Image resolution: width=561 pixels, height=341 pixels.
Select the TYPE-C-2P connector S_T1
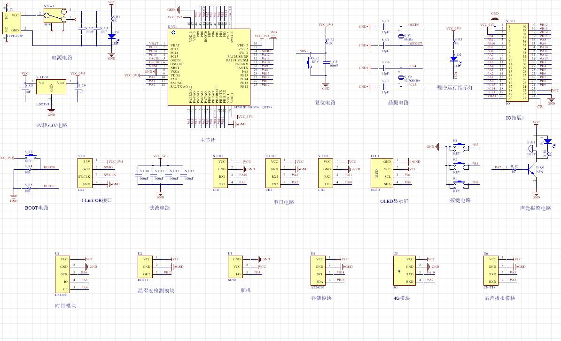(x=11, y=23)
